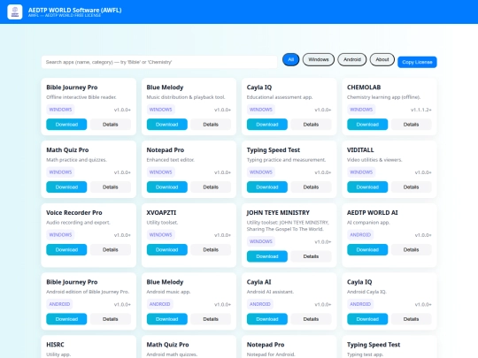The width and height of the screenshot is (478, 358).
Task: View Details of Windows Blue Melody
Action: pos(211,125)
